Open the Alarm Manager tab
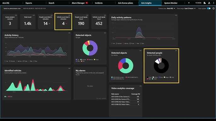The image size is (216, 121). point(78,3)
